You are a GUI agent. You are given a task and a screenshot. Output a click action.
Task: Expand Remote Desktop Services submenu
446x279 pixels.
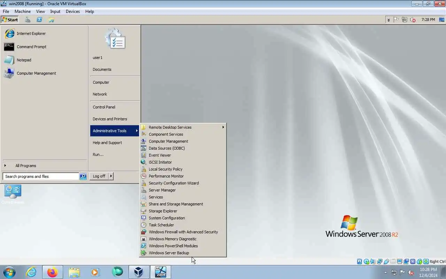click(x=183, y=127)
